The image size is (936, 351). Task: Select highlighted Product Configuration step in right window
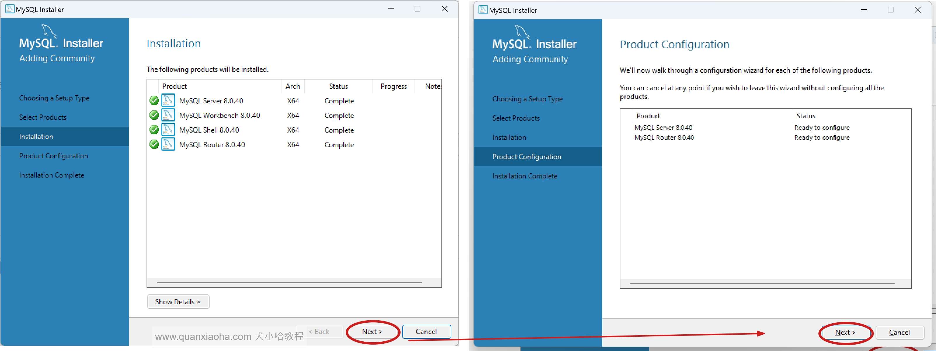(x=538, y=157)
